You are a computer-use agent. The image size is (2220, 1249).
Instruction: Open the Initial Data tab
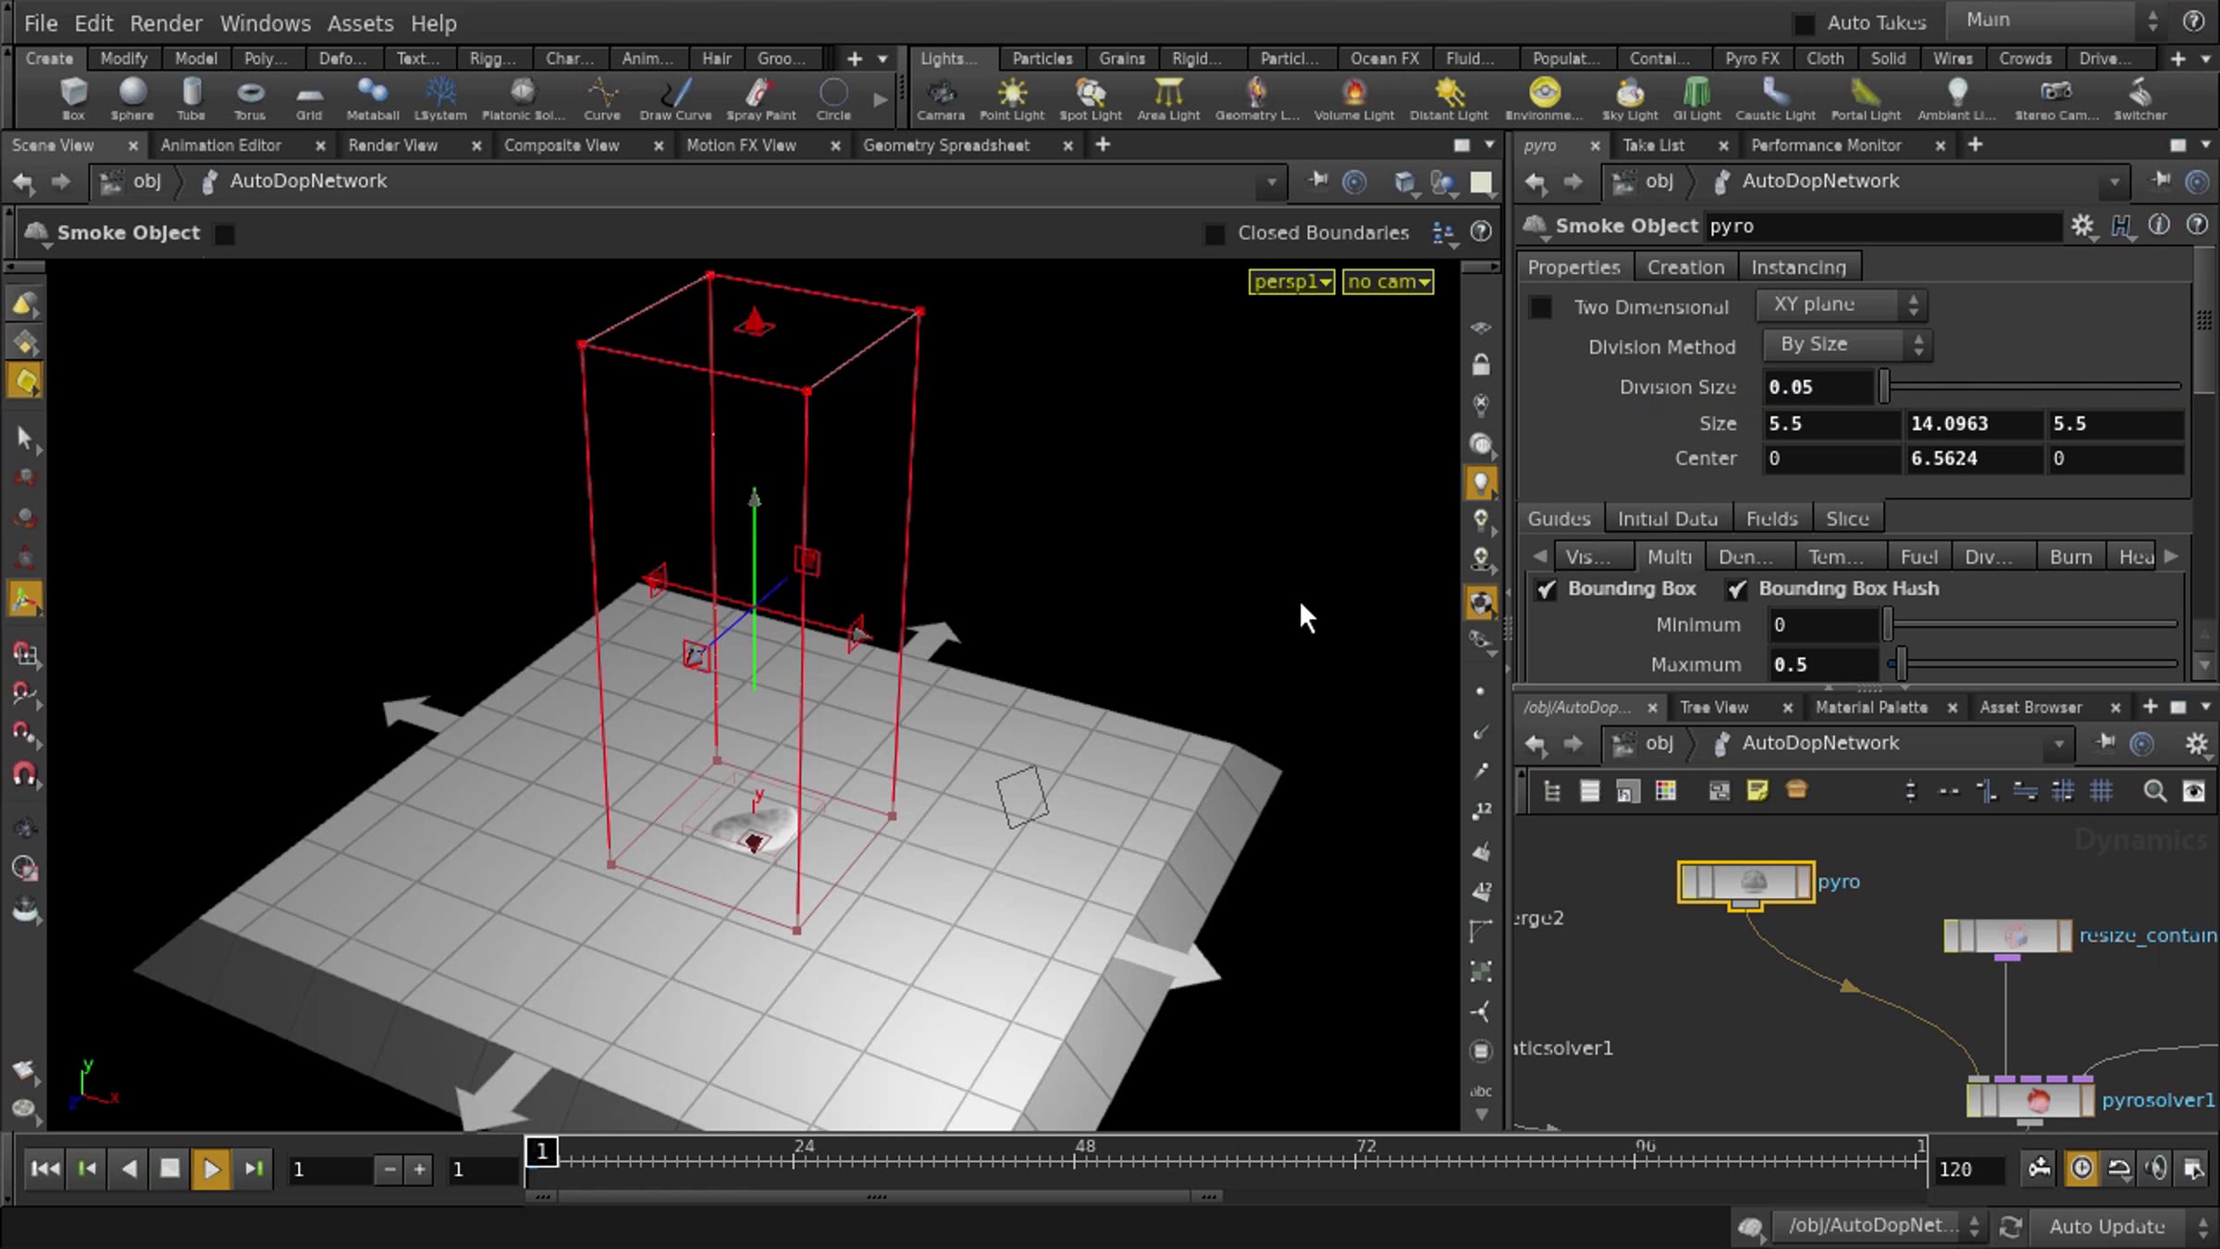point(1667,519)
